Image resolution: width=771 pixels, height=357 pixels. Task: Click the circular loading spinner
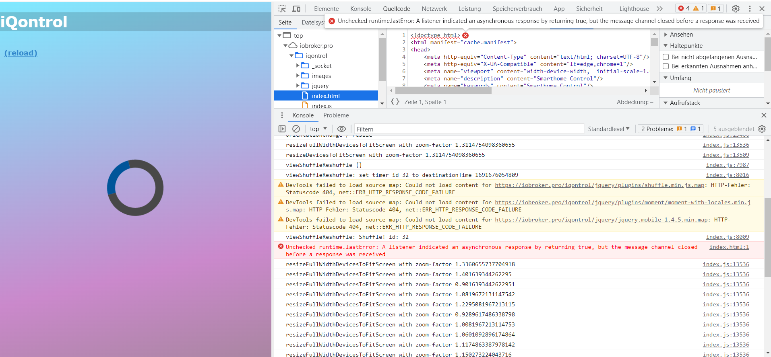(135, 188)
